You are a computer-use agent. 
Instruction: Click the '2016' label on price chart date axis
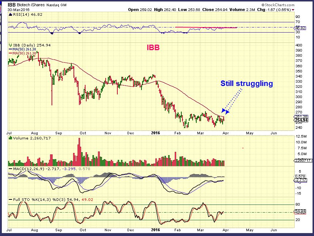pos(156,133)
